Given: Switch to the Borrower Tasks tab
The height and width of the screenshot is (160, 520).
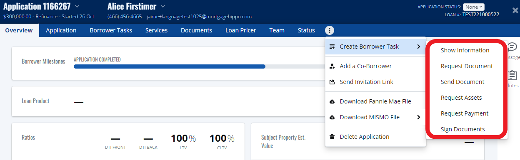Looking at the screenshot, I should (111, 30).
